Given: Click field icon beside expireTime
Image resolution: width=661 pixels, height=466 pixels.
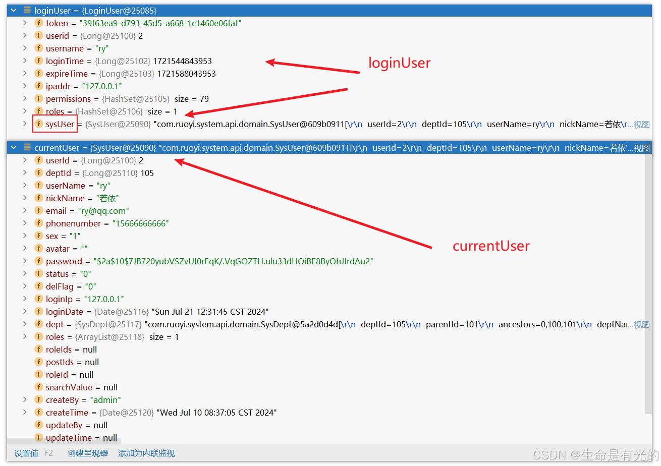Looking at the screenshot, I should coord(39,73).
